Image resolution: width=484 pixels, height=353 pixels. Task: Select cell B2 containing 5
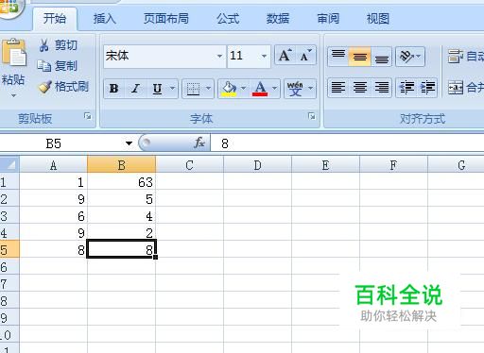(x=121, y=199)
